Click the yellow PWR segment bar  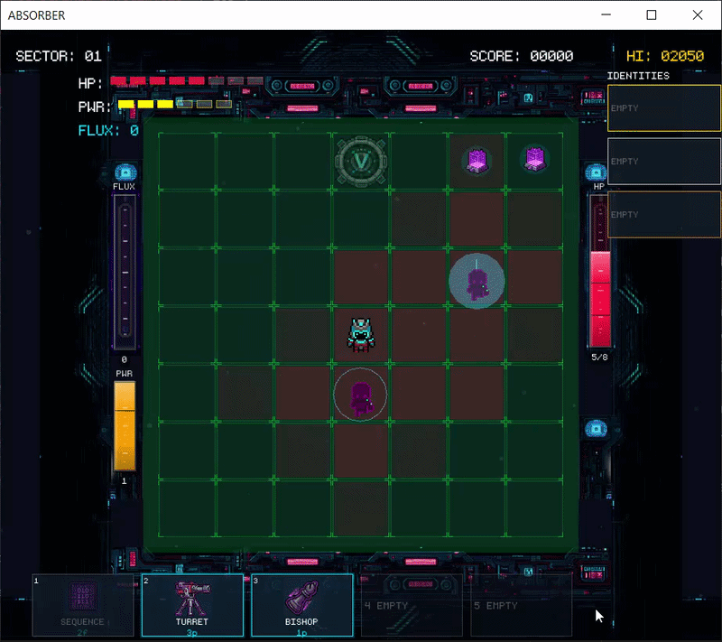click(x=175, y=105)
